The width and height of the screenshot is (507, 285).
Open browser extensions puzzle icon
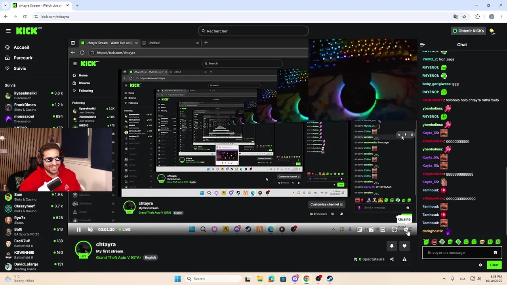point(477,17)
